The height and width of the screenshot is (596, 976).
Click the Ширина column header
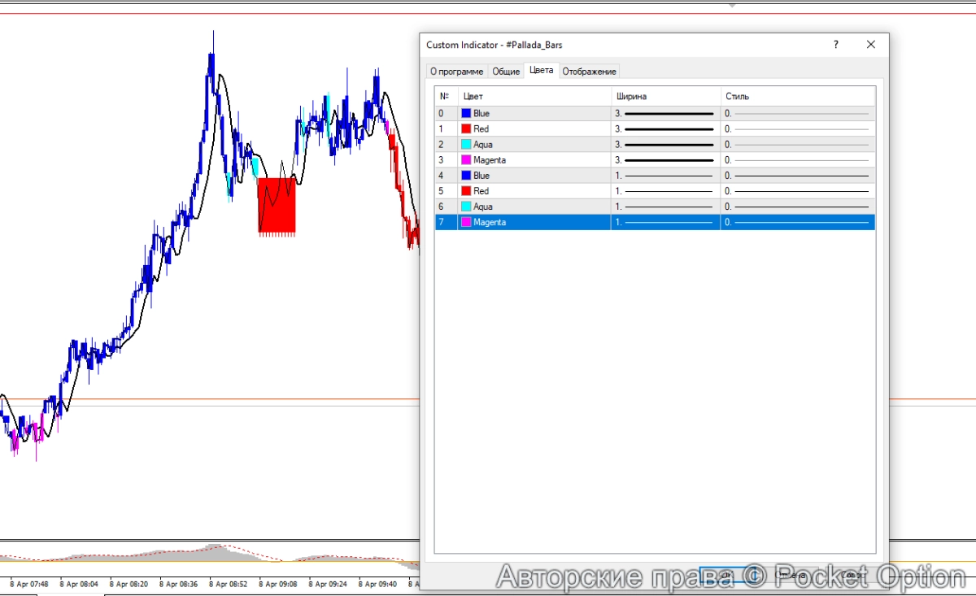tap(664, 96)
